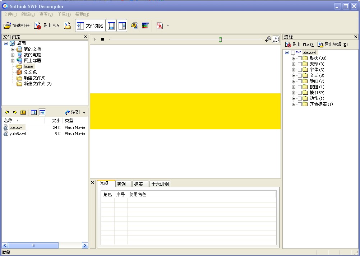The width and height of the screenshot is (360, 256).
Task: Enable the 动画 (7) checkbox
Action: pyautogui.click(x=300, y=81)
